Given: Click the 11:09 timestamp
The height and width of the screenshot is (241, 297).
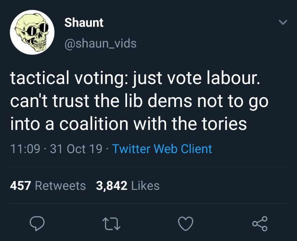Looking at the screenshot, I should tap(24, 149).
